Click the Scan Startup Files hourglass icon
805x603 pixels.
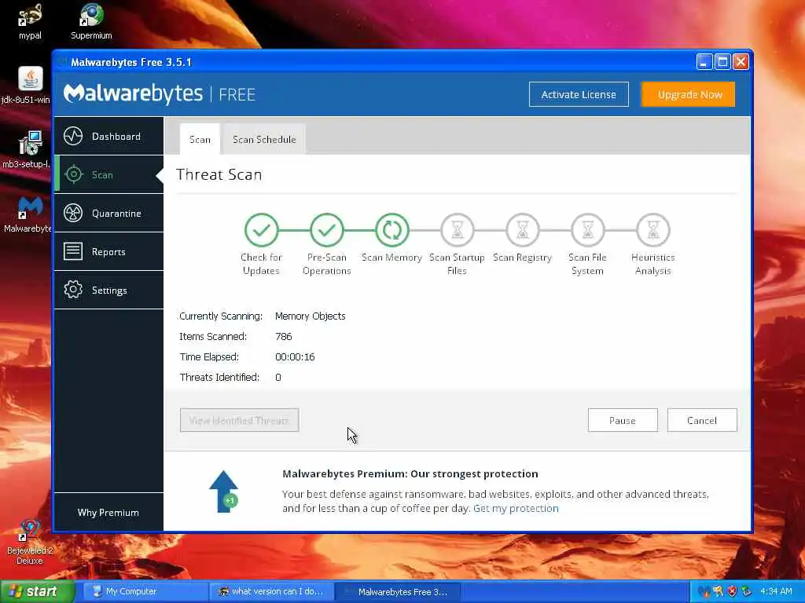pyautogui.click(x=457, y=230)
